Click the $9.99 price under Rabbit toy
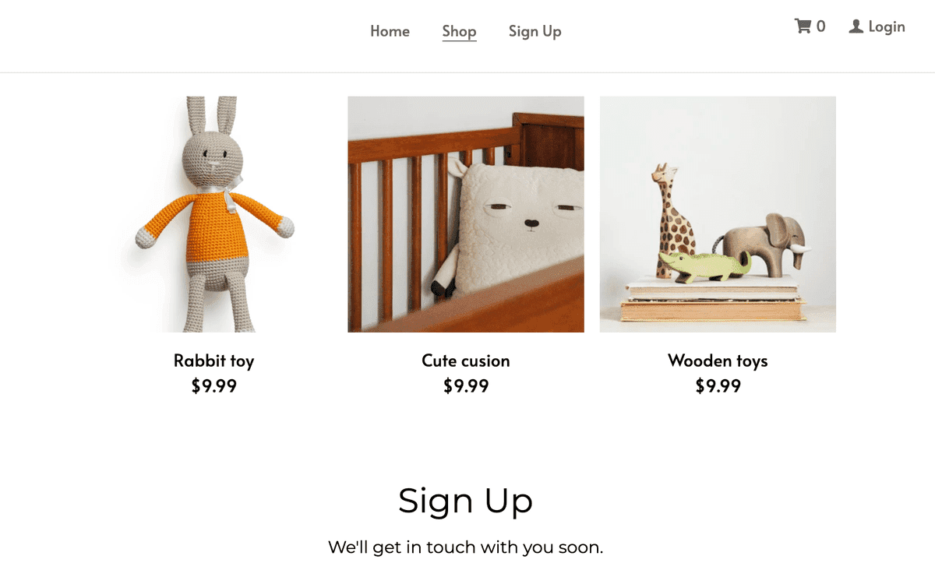This screenshot has height=577, width=935. 213,386
